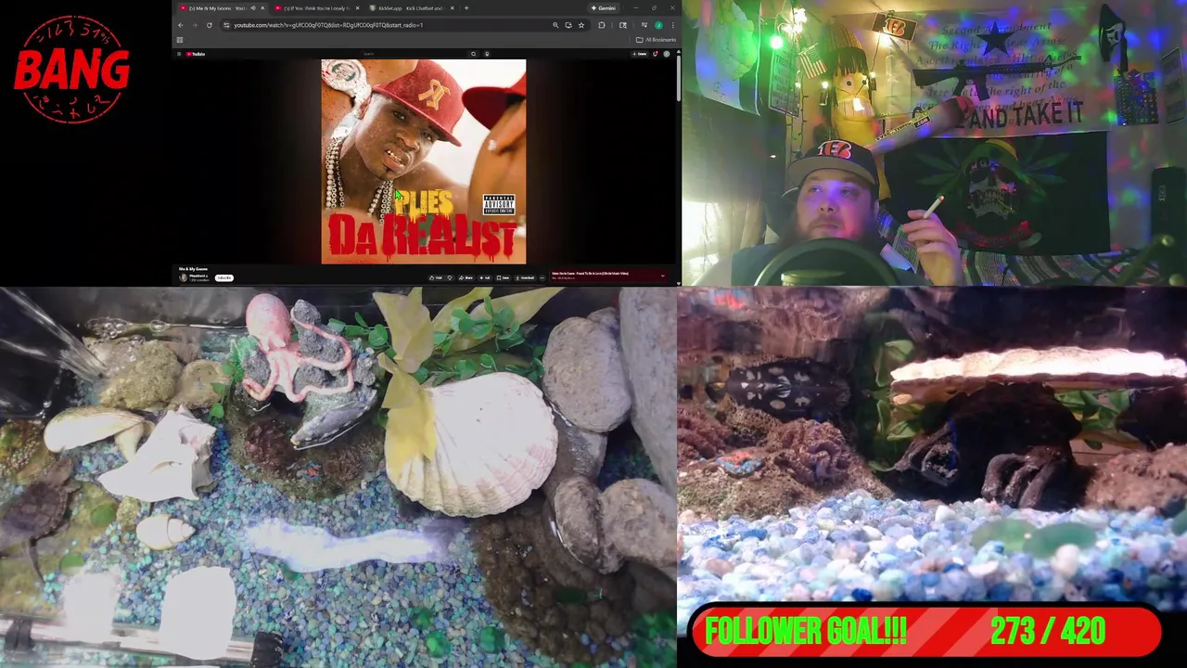Viewport: 1187px width, 668px height.
Task: Expand the mix playlist panel chevron
Action: 662,276
